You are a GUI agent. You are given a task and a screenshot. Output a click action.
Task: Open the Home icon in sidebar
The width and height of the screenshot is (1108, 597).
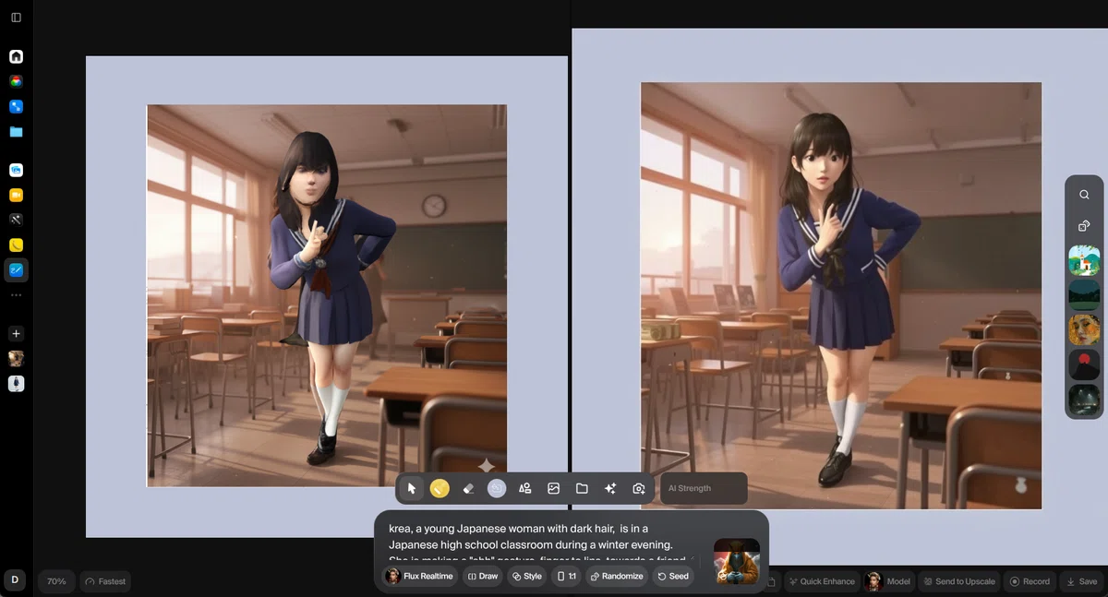16,56
